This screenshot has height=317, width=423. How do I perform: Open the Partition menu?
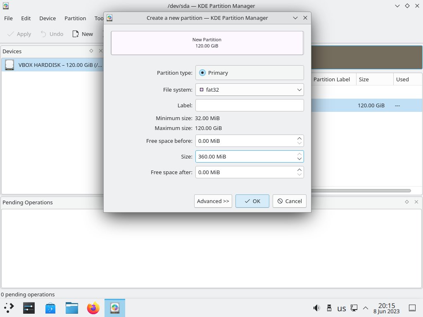(75, 18)
